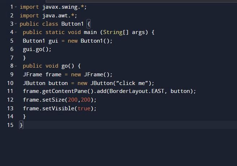
Task: Click the 'new' keyword on line 10
Action: coord(82,84)
